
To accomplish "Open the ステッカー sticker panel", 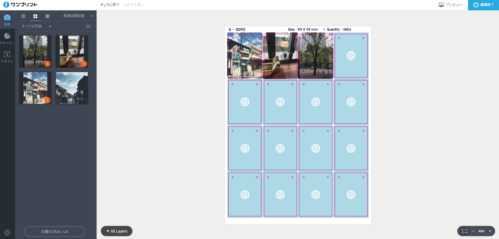I will [x=7, y=38].
